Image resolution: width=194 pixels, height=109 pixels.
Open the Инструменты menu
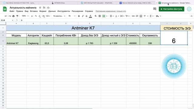point(64,11)
